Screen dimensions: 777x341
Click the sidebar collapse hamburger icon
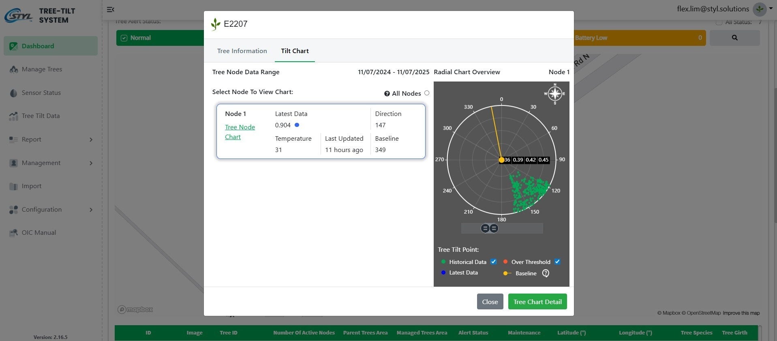click(x=110, y=9)
